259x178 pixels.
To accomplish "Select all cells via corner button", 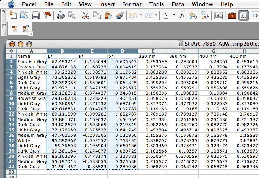I will [x=11, y=51].
